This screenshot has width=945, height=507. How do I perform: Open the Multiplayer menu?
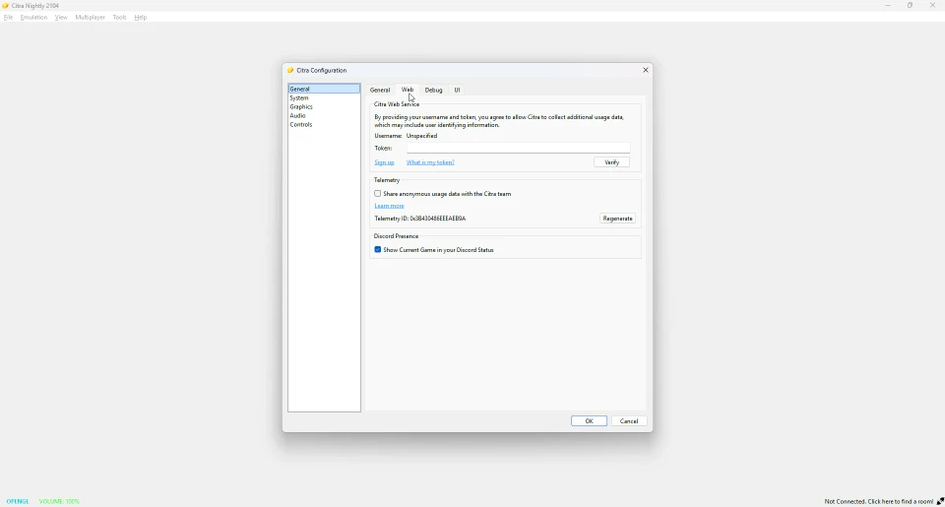[91, 18]
